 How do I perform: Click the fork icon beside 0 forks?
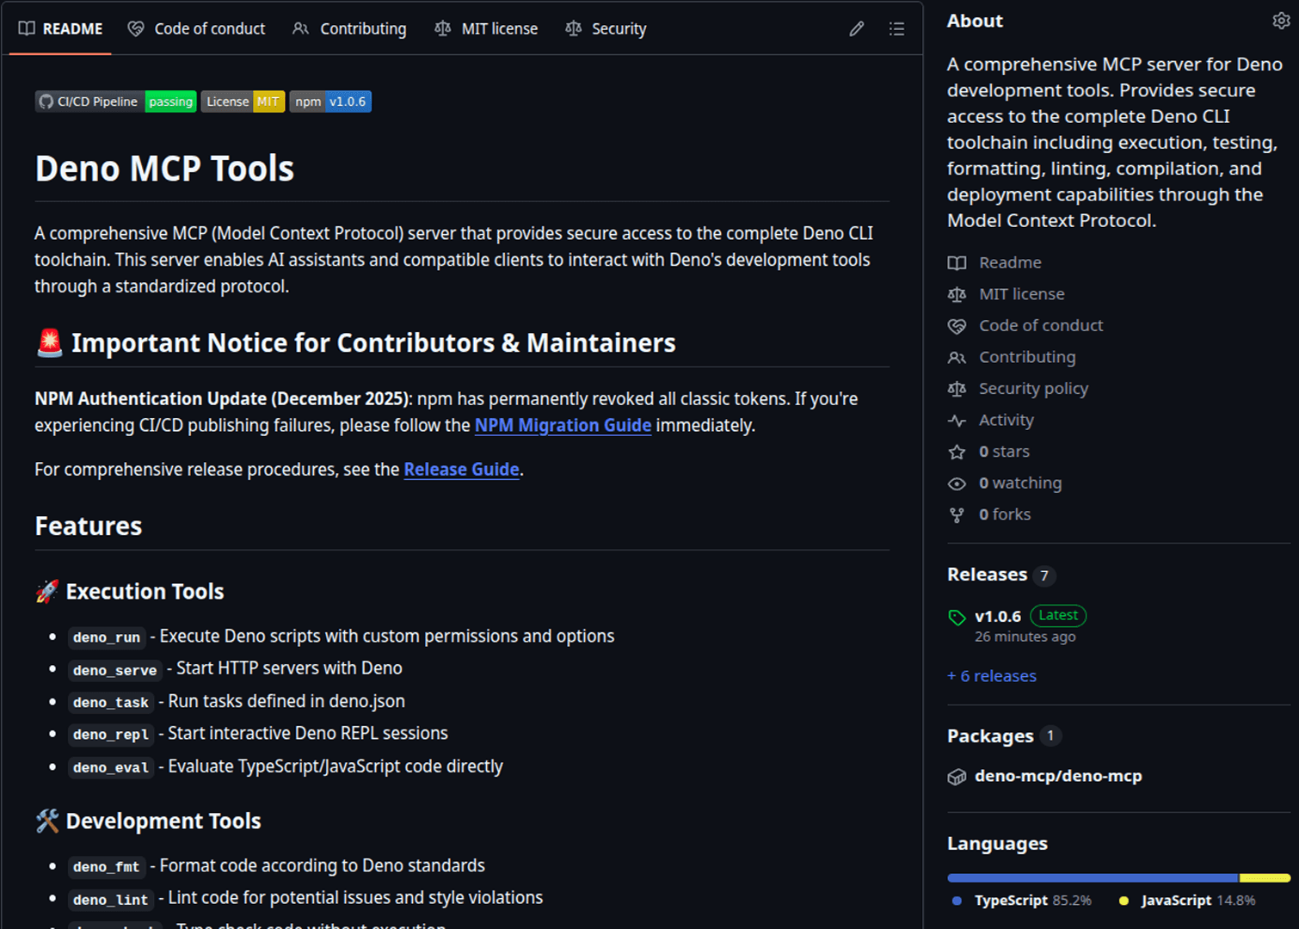pyautogui.click(x=957, y=515)
